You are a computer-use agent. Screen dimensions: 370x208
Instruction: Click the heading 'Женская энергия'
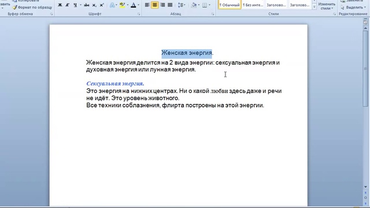pos(187,53)
